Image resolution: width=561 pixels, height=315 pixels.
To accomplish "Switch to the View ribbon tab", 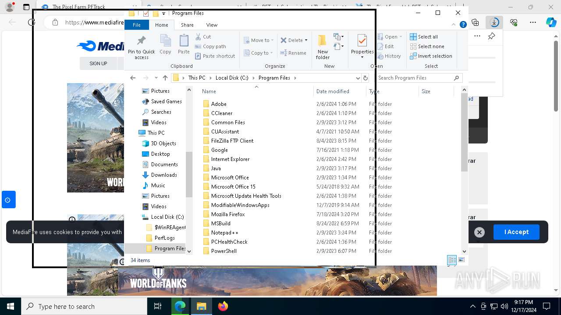I will click(212, 25).
